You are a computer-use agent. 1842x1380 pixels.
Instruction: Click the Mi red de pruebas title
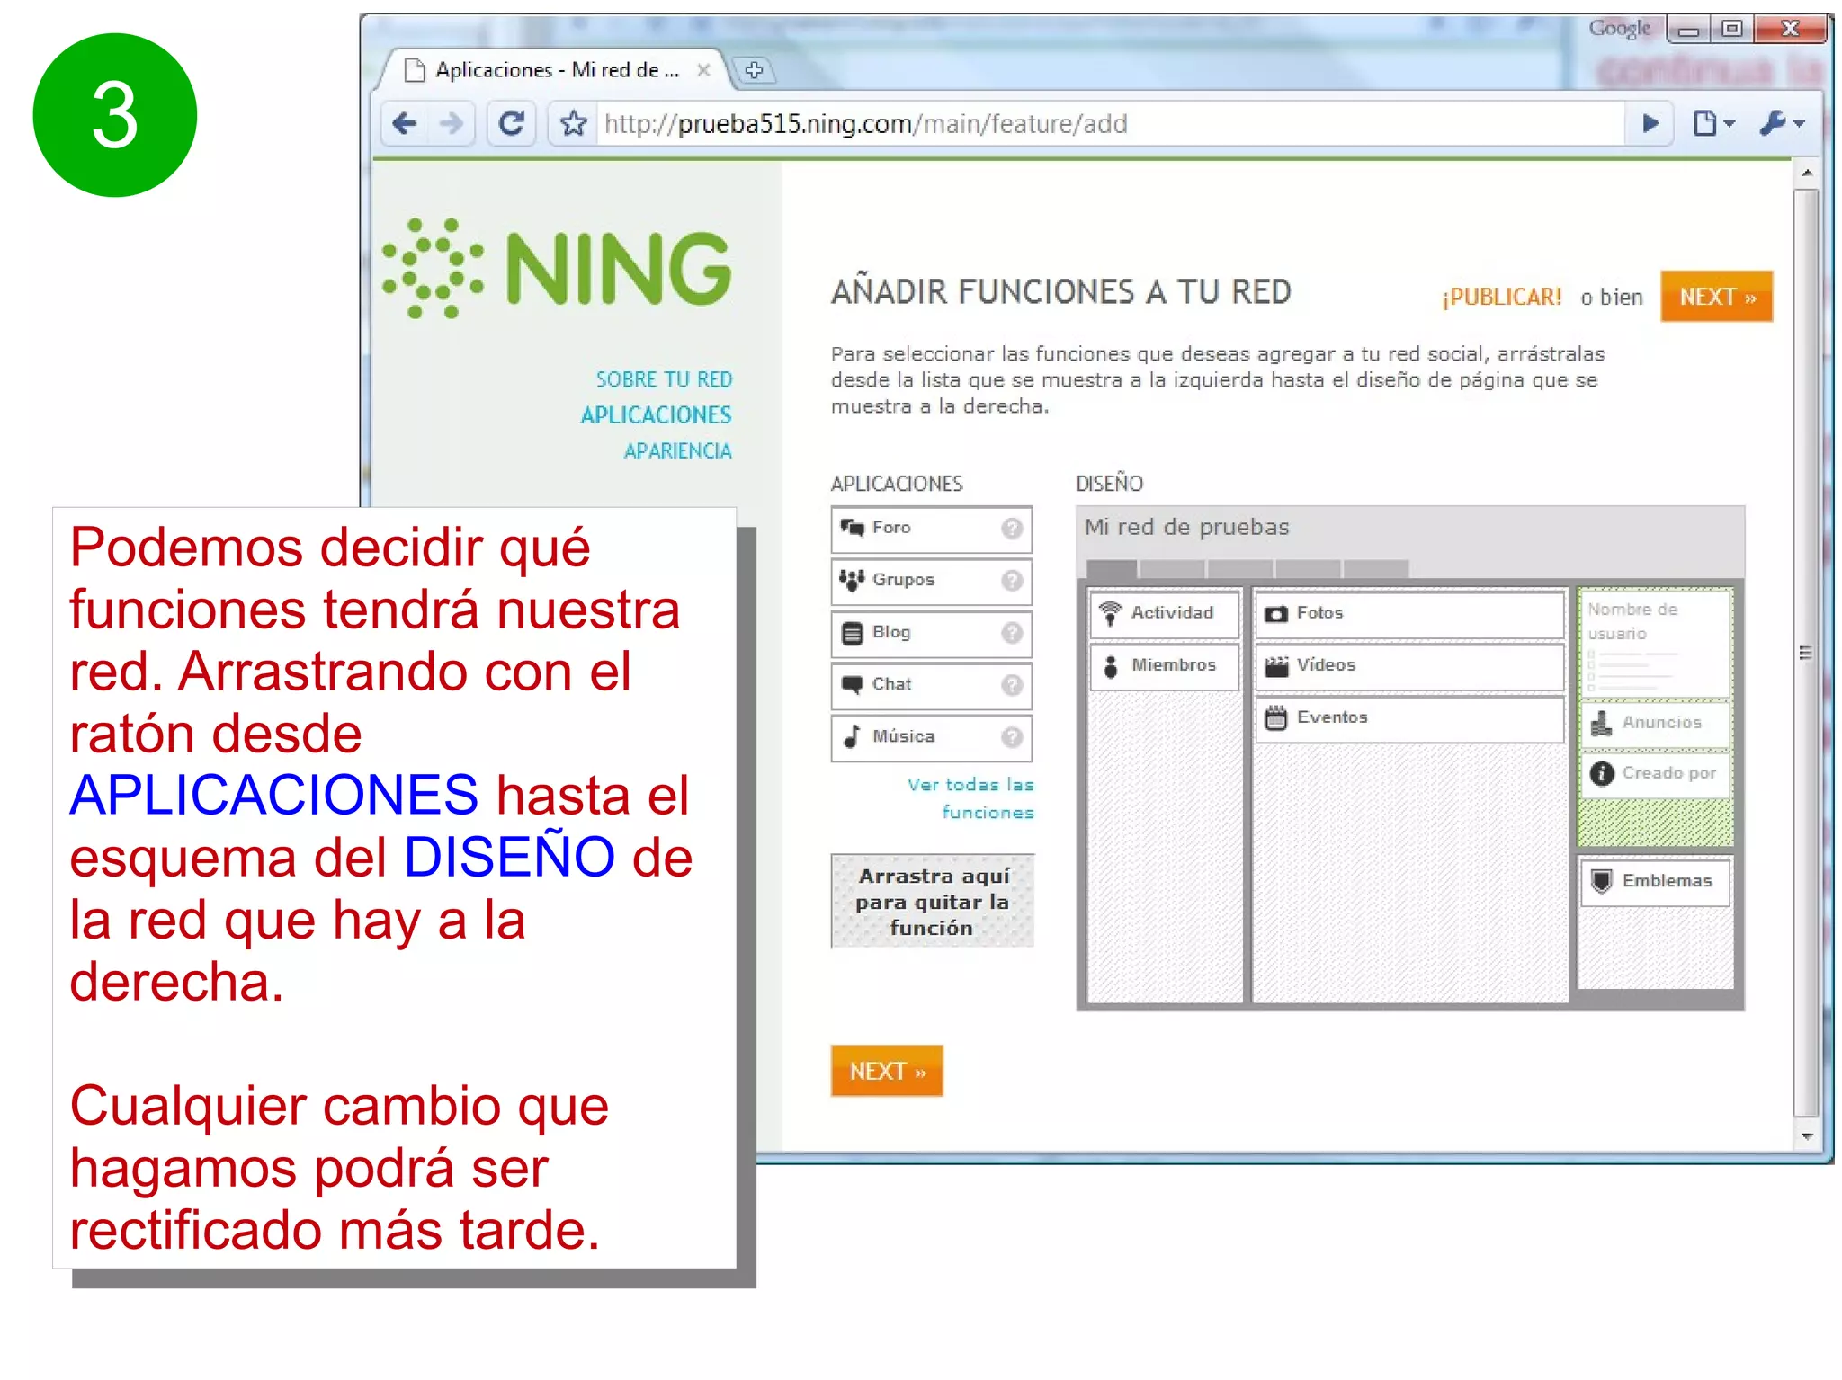(1186, 527)
